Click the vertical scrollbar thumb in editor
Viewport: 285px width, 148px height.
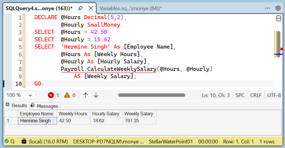(x=279, y=44)
